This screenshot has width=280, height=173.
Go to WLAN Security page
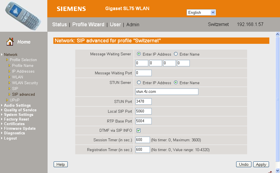point(25,83)
